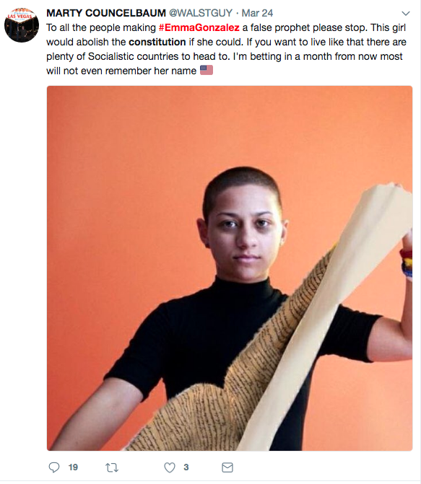Click the reply speech bubble icon

point(54,467)
